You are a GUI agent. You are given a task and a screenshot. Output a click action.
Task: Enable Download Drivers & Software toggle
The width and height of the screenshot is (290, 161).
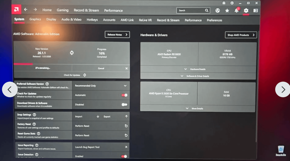[x=124, y=105]
